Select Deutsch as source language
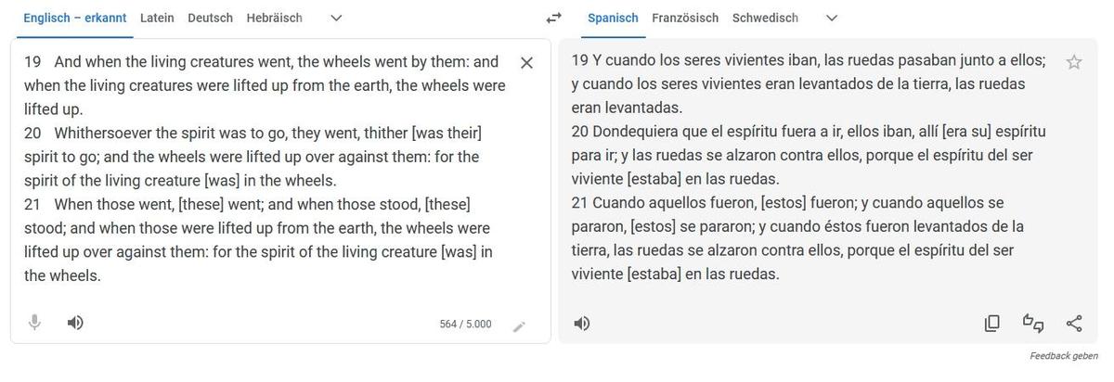The height and width of the screenshot is (382, 1114). pos(210,18)
